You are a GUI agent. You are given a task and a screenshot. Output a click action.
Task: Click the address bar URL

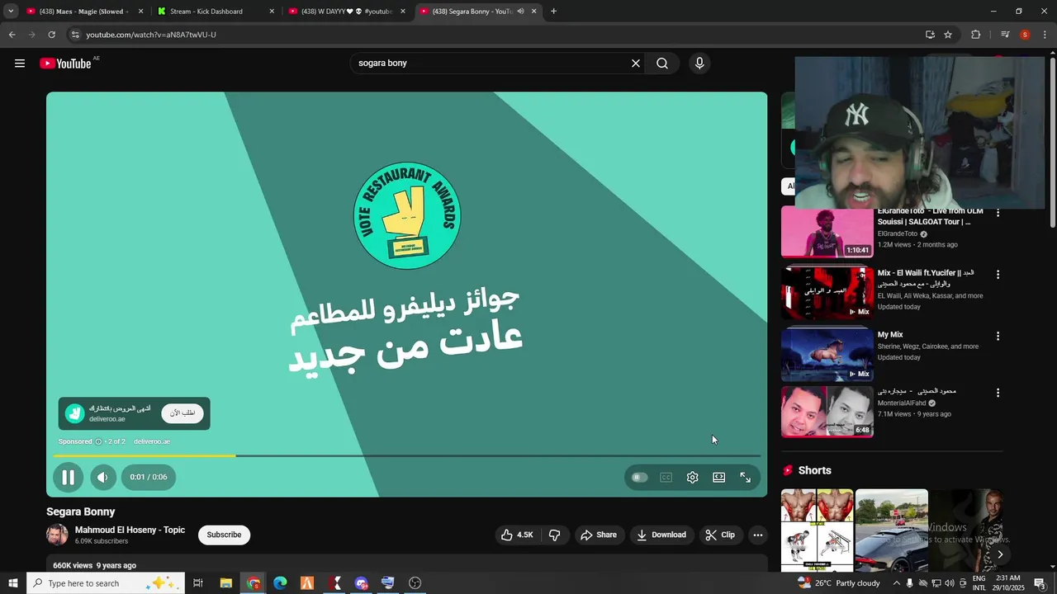(151, 35)
